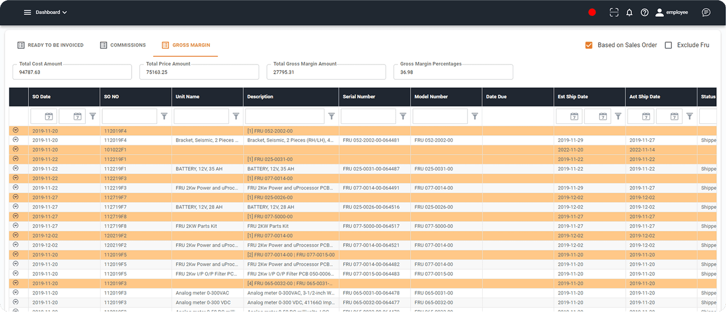Open the Serial Number filter funnel

pos(403,116)
